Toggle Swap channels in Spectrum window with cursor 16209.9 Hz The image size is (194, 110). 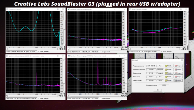point(101,98)
